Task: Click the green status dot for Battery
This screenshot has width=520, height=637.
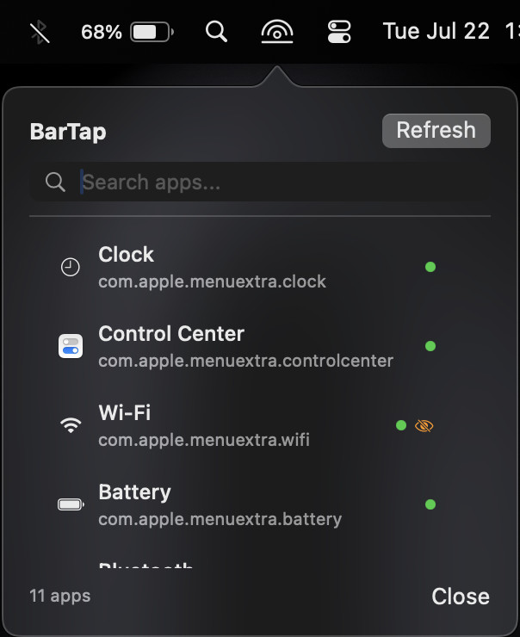Action: 430,504
